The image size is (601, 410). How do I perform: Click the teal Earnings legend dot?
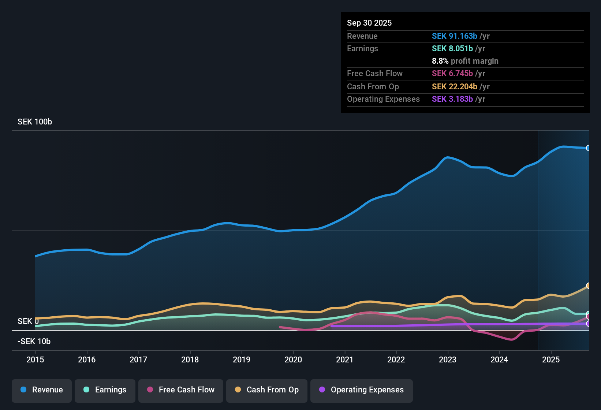tap(86, 390)
